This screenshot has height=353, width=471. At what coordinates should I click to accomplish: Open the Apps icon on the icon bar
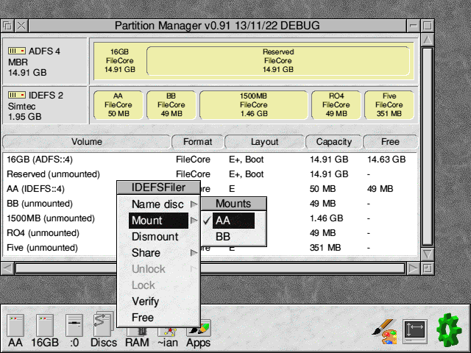point(198,335)
